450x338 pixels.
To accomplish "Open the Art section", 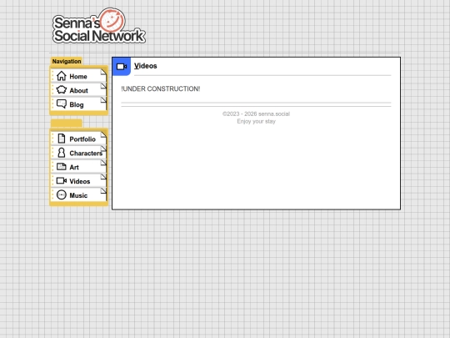I will 78,167.
